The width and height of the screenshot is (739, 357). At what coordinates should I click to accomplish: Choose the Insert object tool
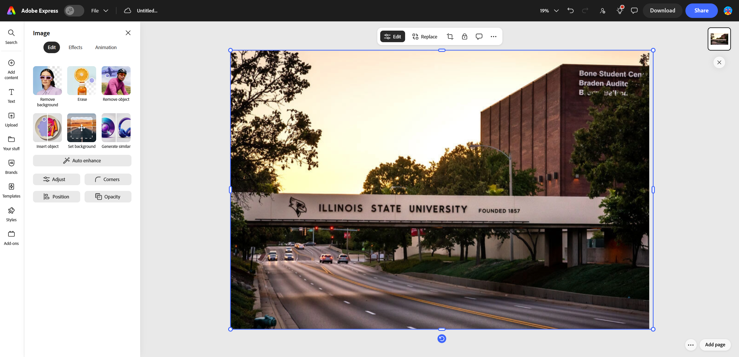tap(47, 131)
